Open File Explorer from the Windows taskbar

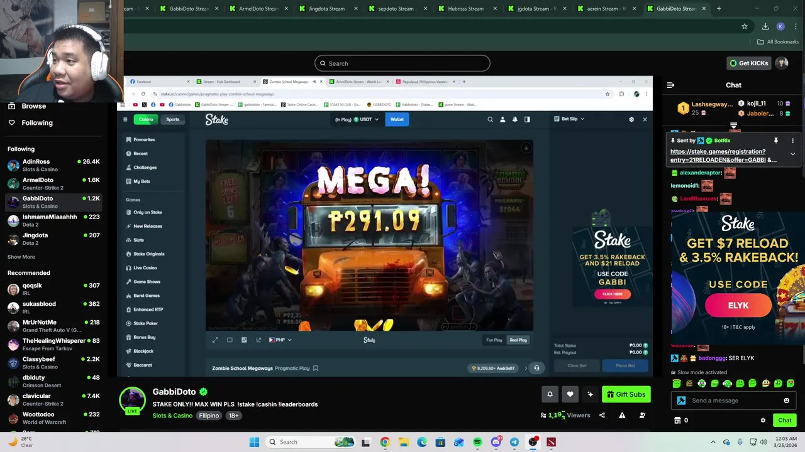[403, 442]
